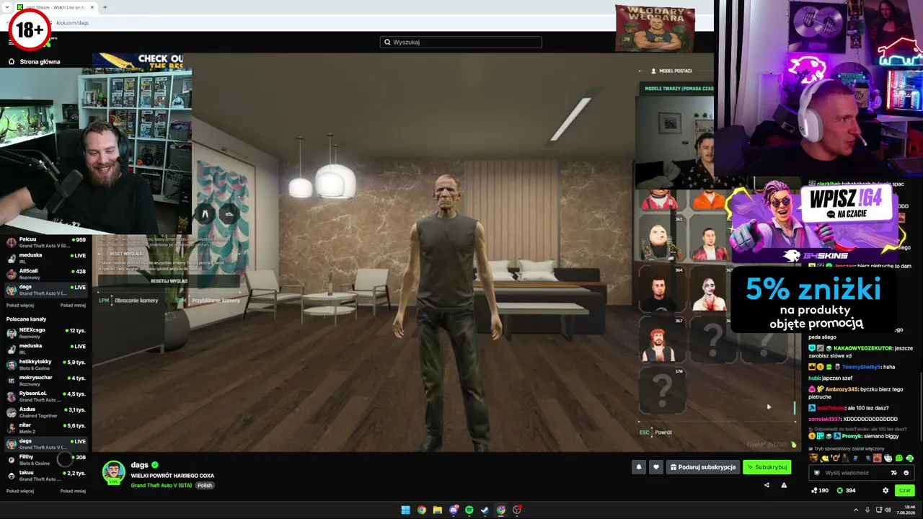Screen dimensions: 923x519
Task: Click Grand Theft Auto V (GTA) category link
Action: point(162,485)
